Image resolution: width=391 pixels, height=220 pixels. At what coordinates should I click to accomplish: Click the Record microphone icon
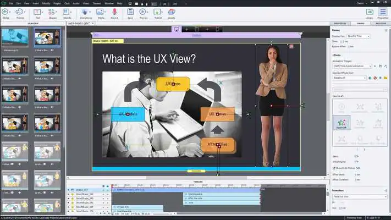point(115,11)
